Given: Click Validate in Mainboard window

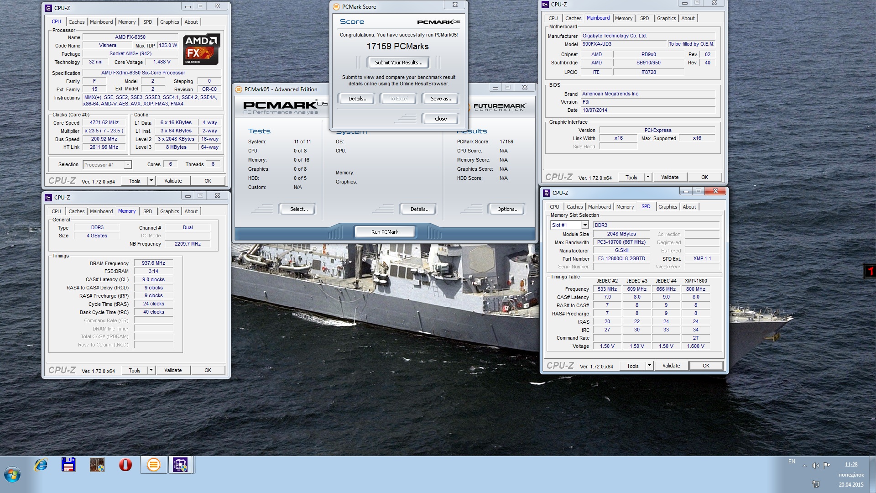Looking at the screenshot, I should point(670,177).
